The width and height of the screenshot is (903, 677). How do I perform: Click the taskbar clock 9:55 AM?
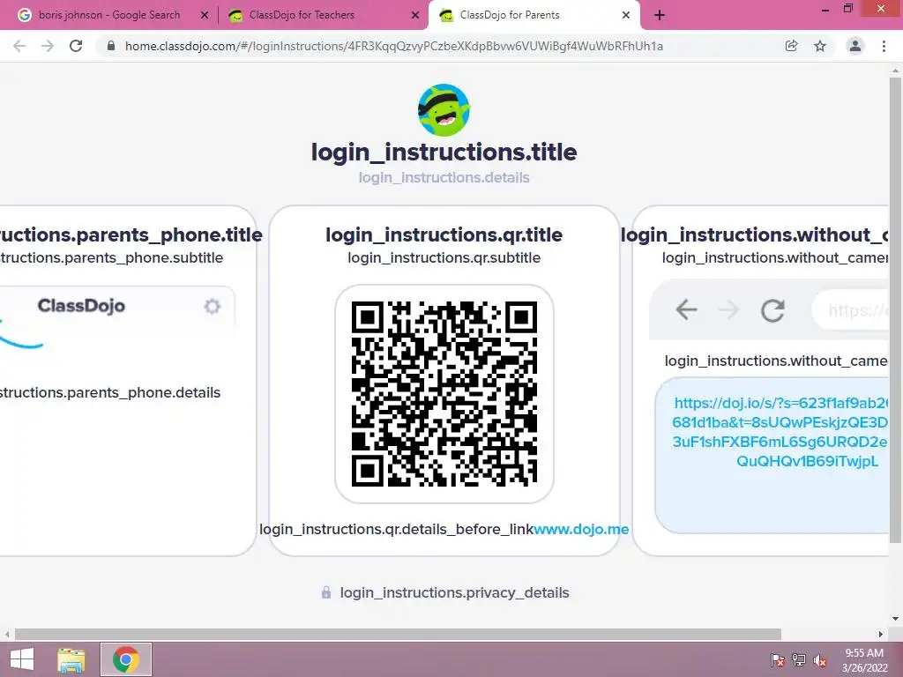click(x=864, y=660)
